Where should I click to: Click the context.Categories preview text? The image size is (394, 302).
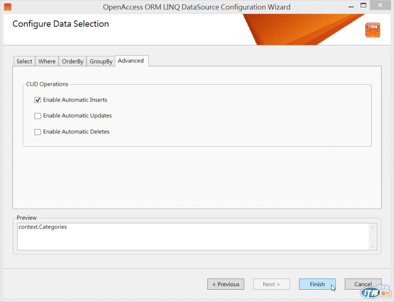42,227
